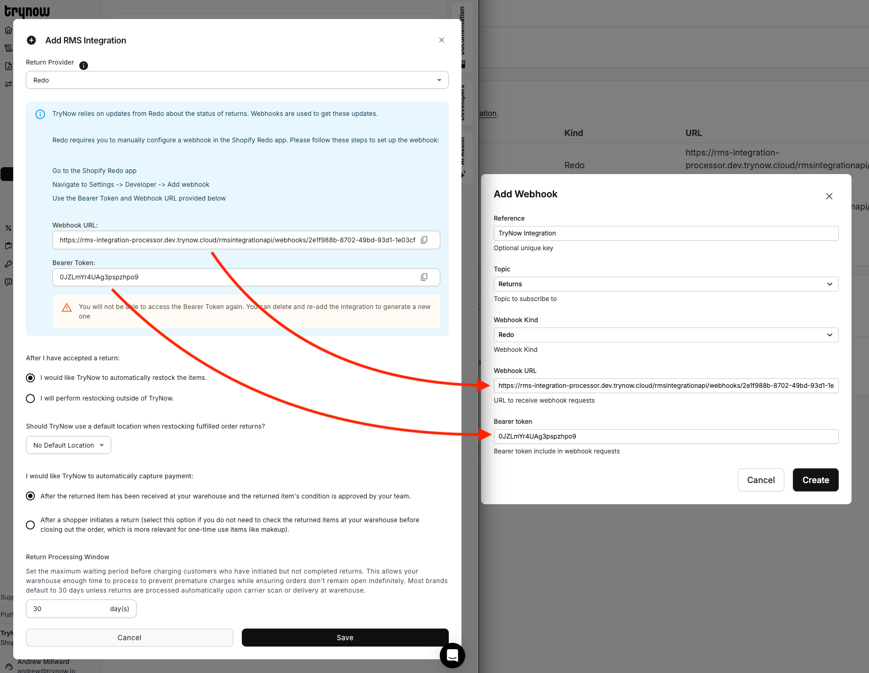
Task: Click the Documentation book icon
Action: pyautogui.click(x=463, y=65)
